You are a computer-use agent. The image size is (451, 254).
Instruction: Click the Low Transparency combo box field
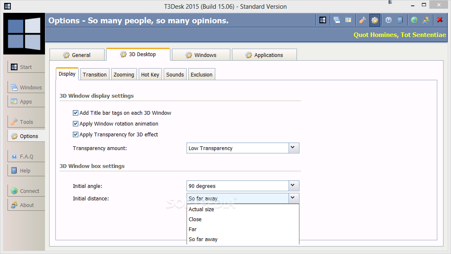[x=238, y=148]
